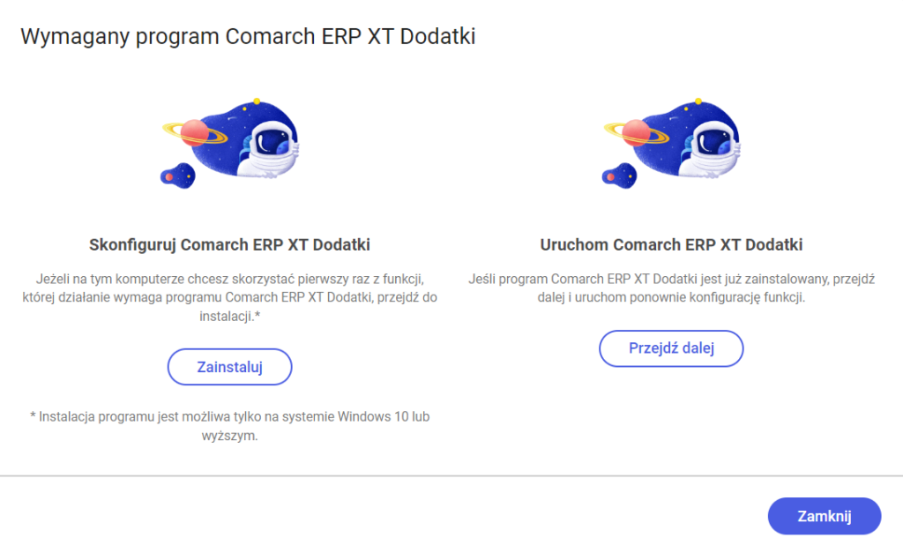
Task: Click the heading Skonfiguruj Comarch ERP XT Dodatki
Action: click(x=229, y=244)
